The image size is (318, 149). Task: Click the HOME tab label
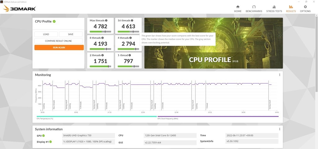tap(238, 11)
